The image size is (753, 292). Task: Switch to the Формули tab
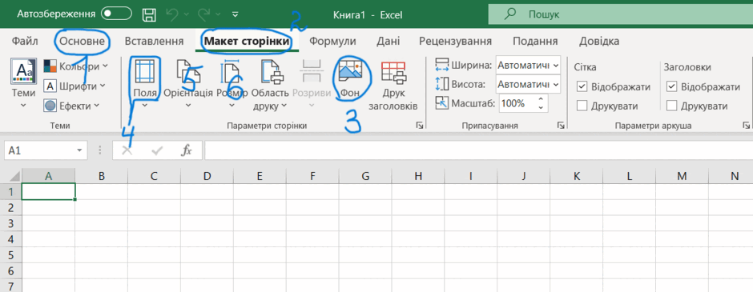[x=332, y=42]
